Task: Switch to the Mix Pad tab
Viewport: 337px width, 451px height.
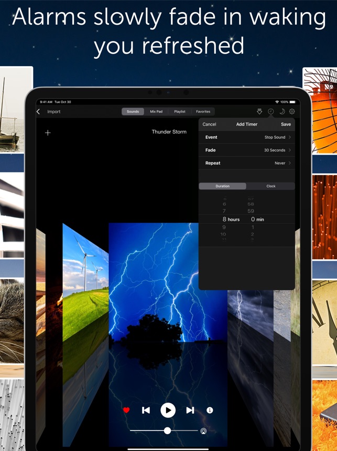Action: (156, 111)
